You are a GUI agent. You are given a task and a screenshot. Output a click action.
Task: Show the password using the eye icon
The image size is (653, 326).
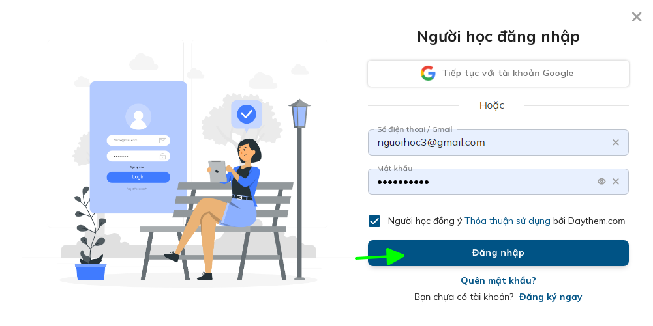[x=601, y=182]
